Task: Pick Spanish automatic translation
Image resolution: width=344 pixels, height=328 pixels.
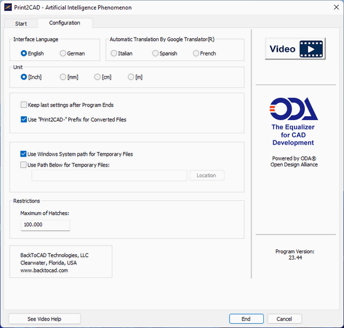Action: tap(155, 53)
